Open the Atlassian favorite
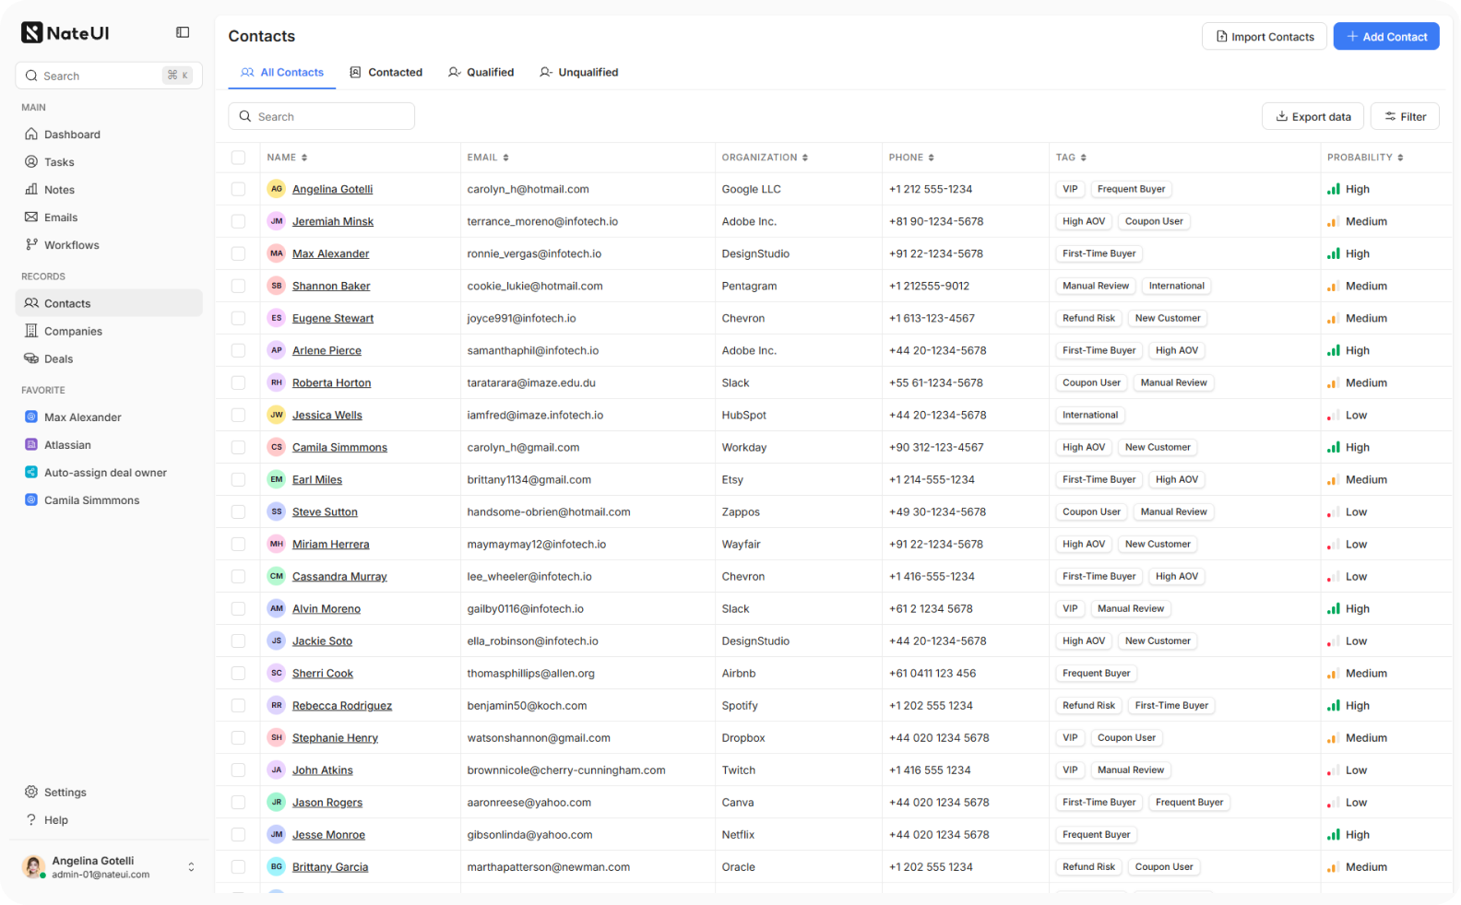 109,445
